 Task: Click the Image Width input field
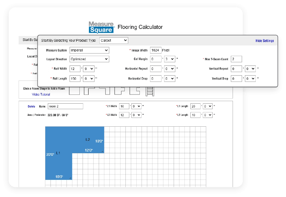coord(155,50)
